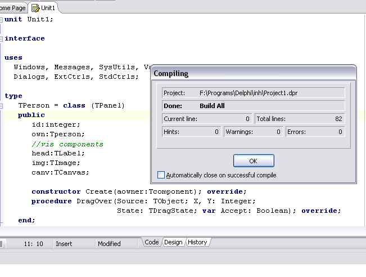366x277 pixels.
Task: Enable automatically close on successful compile
Action: click(x=161, y=175)
